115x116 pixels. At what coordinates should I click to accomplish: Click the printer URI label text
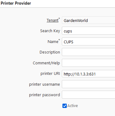tap(50, 74)
